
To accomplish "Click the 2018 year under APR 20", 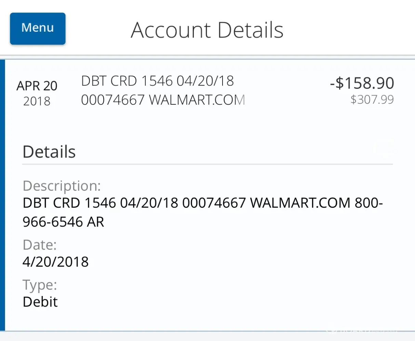I will point(37,101).
